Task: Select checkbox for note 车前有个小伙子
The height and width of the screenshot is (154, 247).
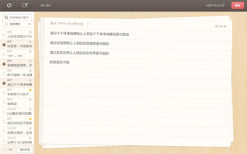Action: tap(4, 93)
